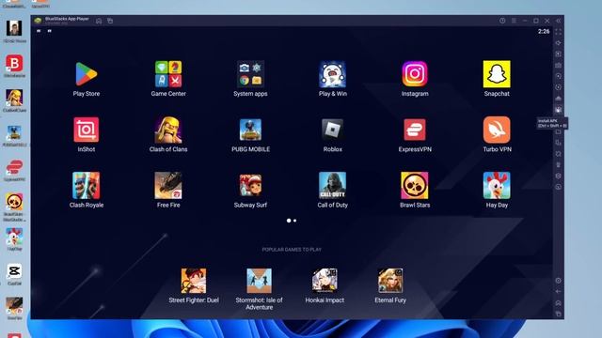
Task: Open the media folder icon in sidebar
Action: pos(558,131)
